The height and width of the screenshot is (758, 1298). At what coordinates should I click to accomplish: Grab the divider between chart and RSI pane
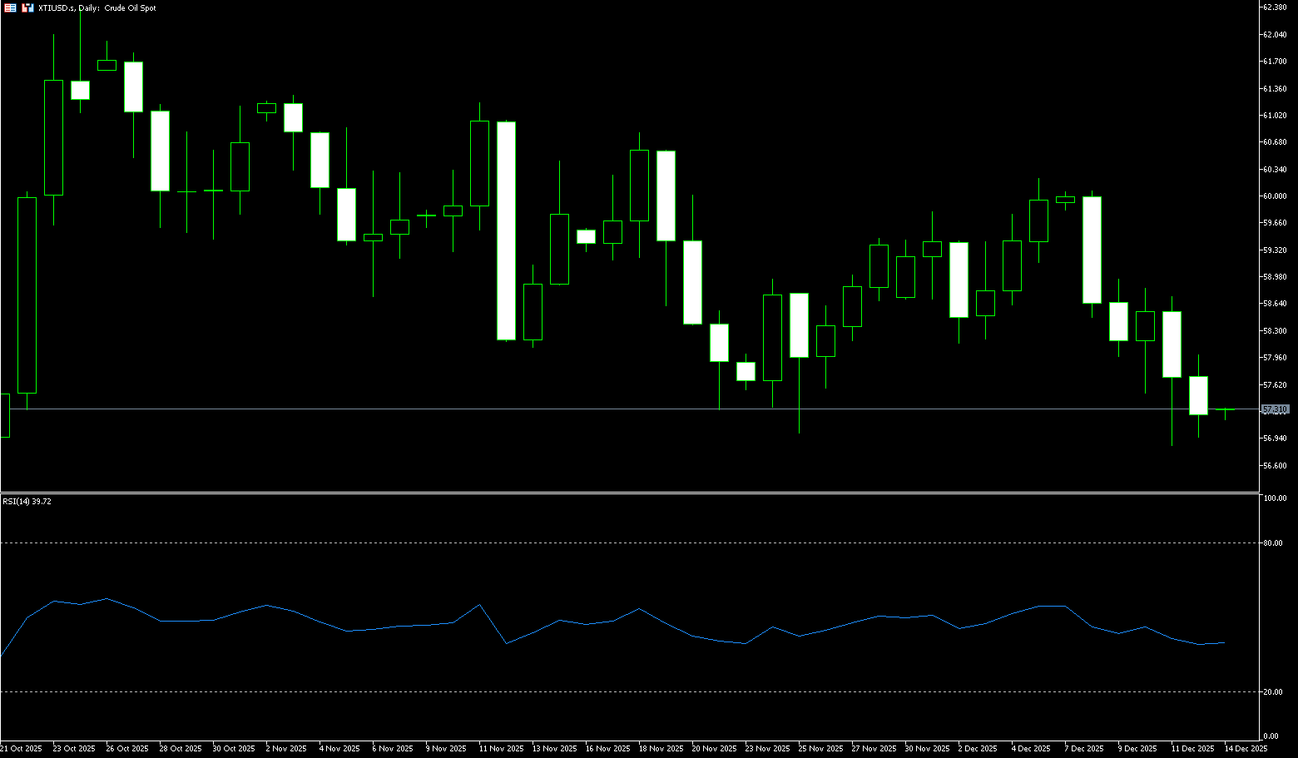click(x=582, y=493)
